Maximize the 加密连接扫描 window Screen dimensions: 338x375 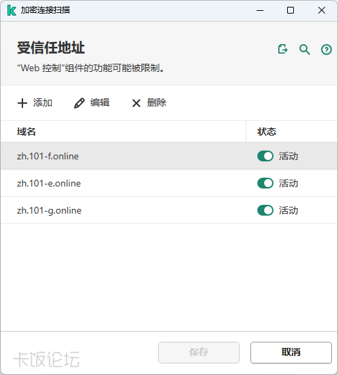(290, 10)
